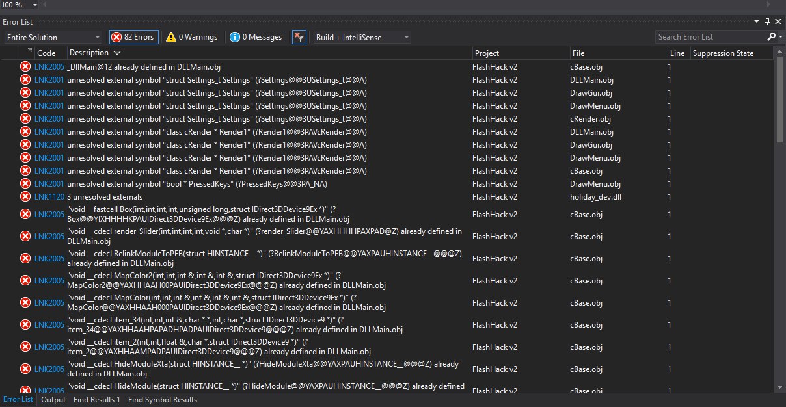Click the error icon on the MapColor2 row
The width and height of the screenshot is (786, 407).
tap(25, 281)
